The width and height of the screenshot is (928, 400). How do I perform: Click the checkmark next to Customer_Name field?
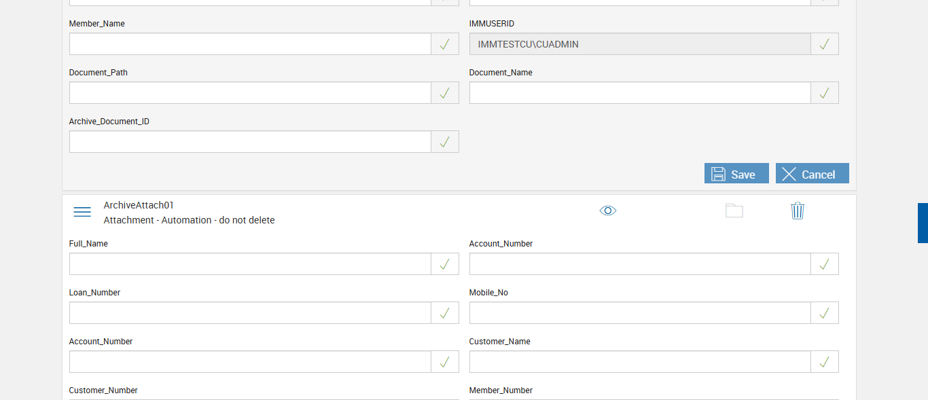824,362
